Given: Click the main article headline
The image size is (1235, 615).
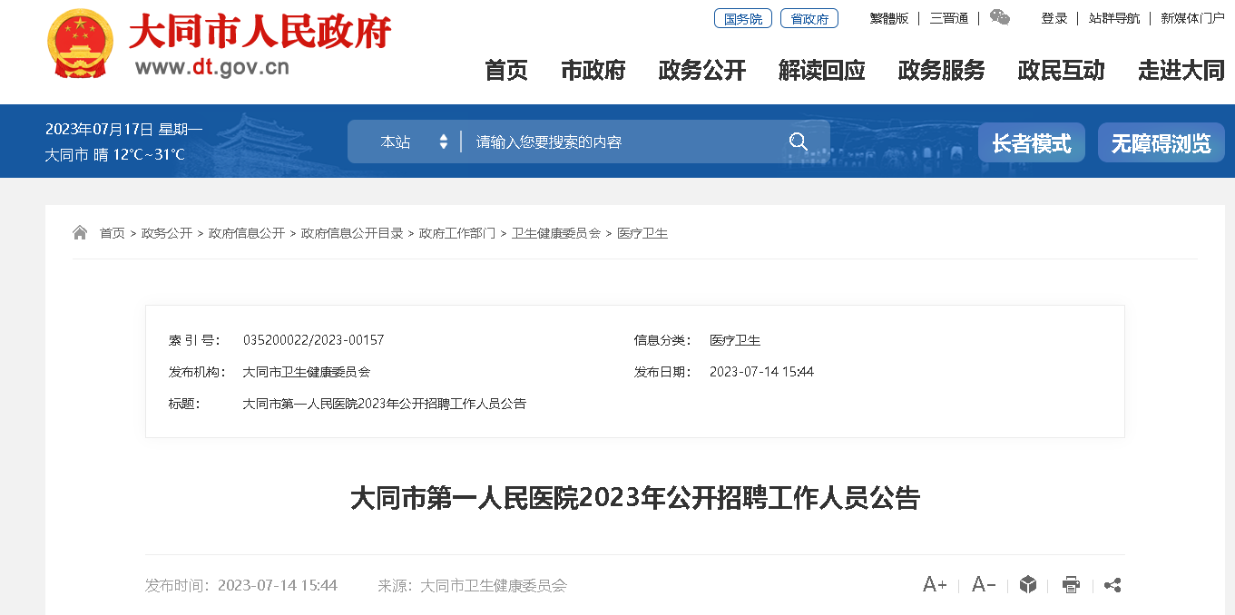Looking at the screenshot, I should coord(635,498).
